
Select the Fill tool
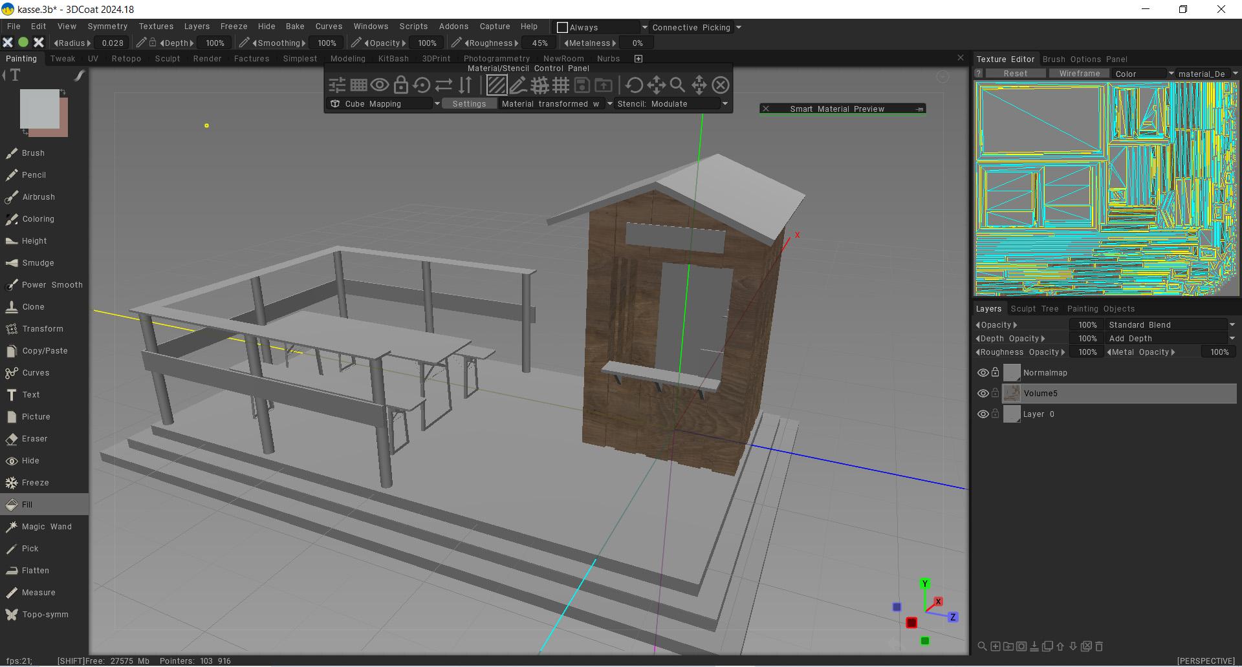coord(44,505)
